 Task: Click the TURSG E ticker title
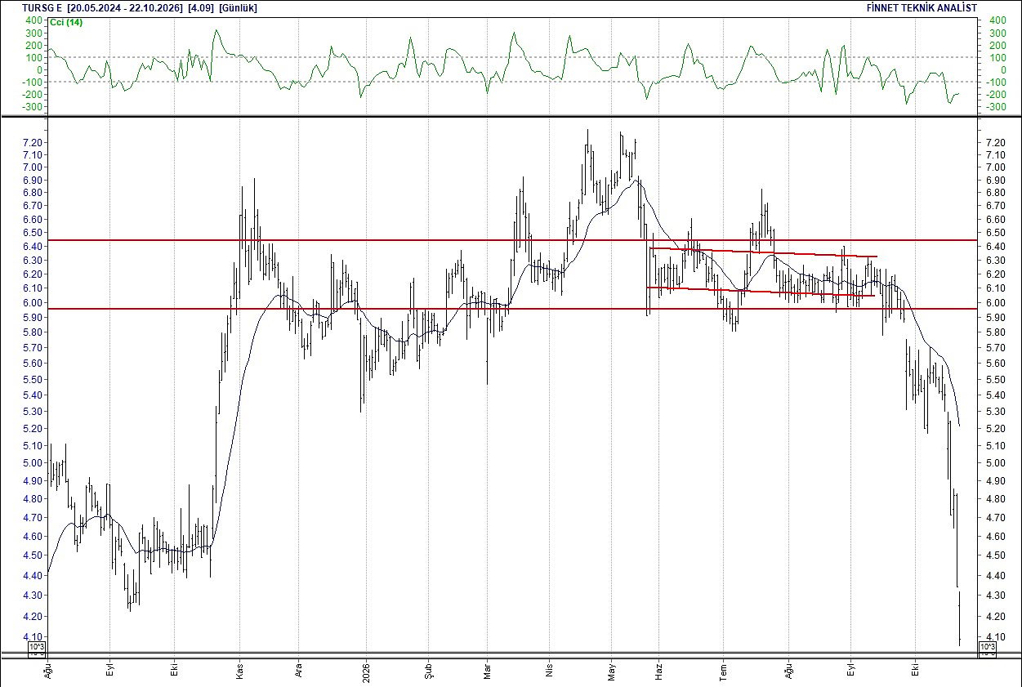43,7
